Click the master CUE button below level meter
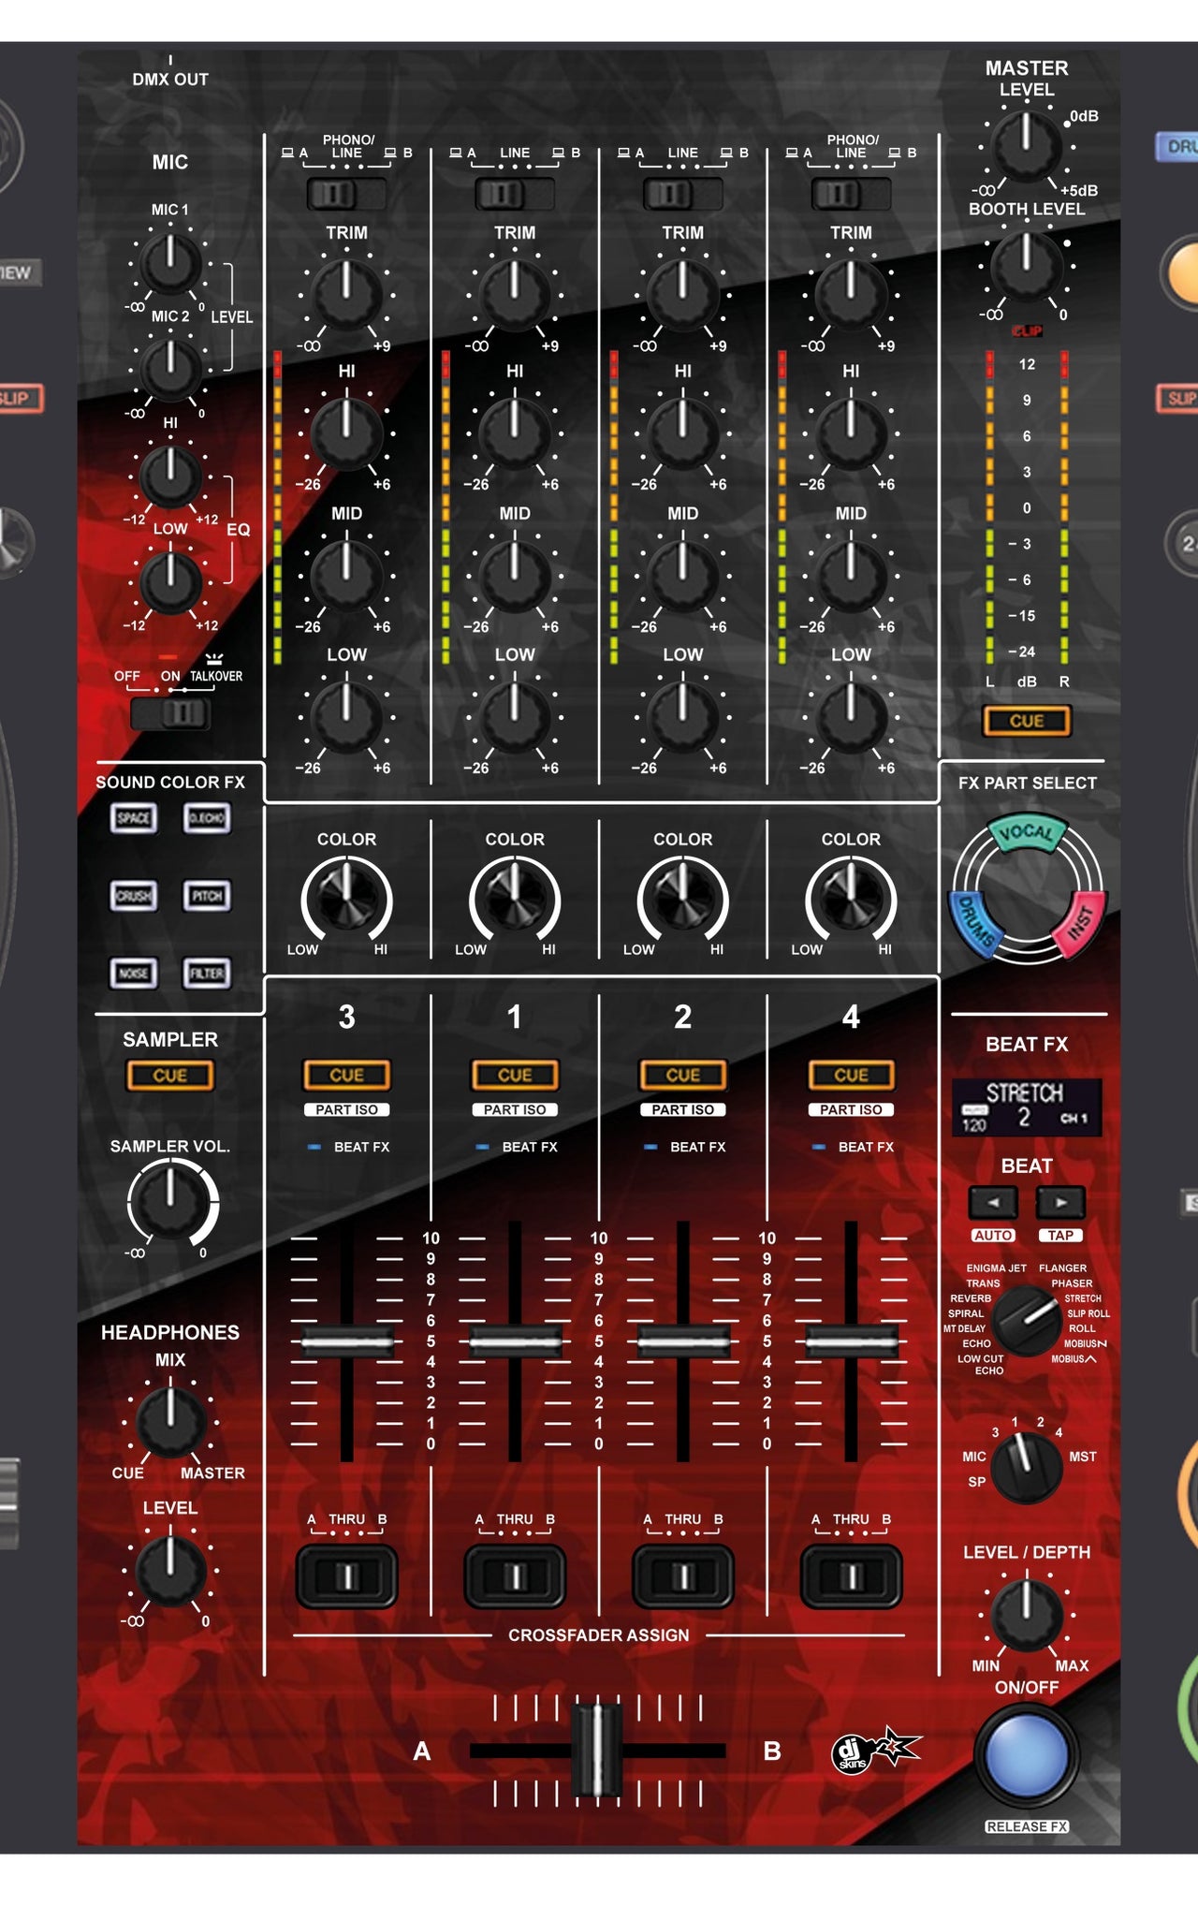Image resolution: width=1198 pixels, height=1905 pixels. pyautogui.click(x=1027, y=721)
